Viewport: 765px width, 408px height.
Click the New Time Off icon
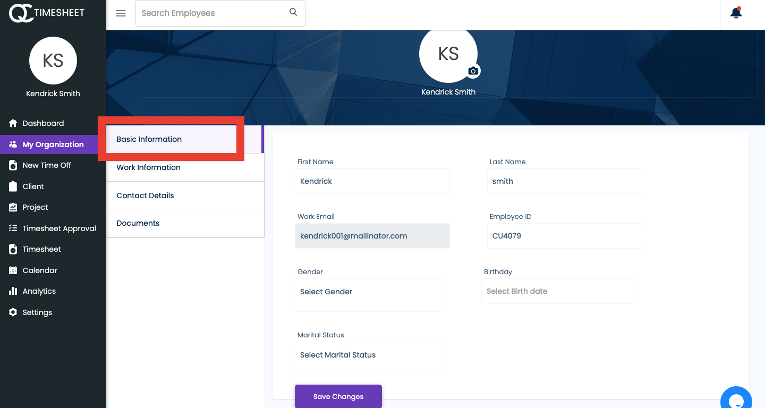point(13,165)
